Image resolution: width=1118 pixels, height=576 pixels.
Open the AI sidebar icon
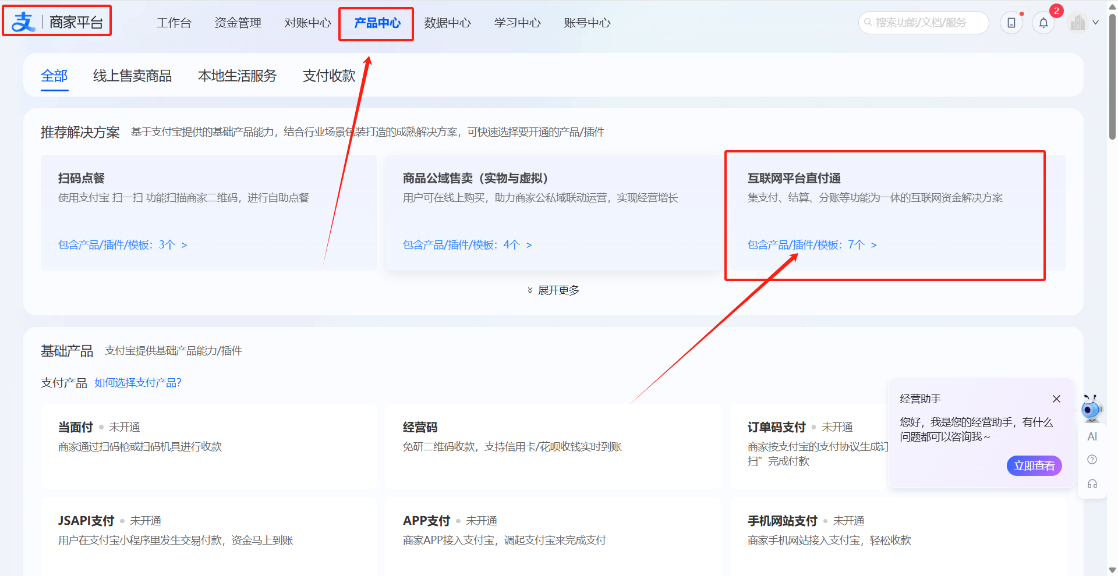[x=1092, y=436]
